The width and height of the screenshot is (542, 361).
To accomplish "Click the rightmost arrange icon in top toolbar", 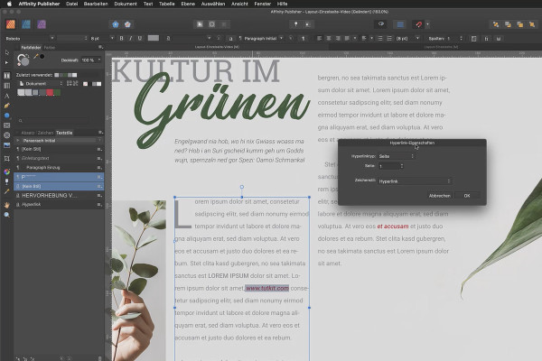I will point(532,24).
